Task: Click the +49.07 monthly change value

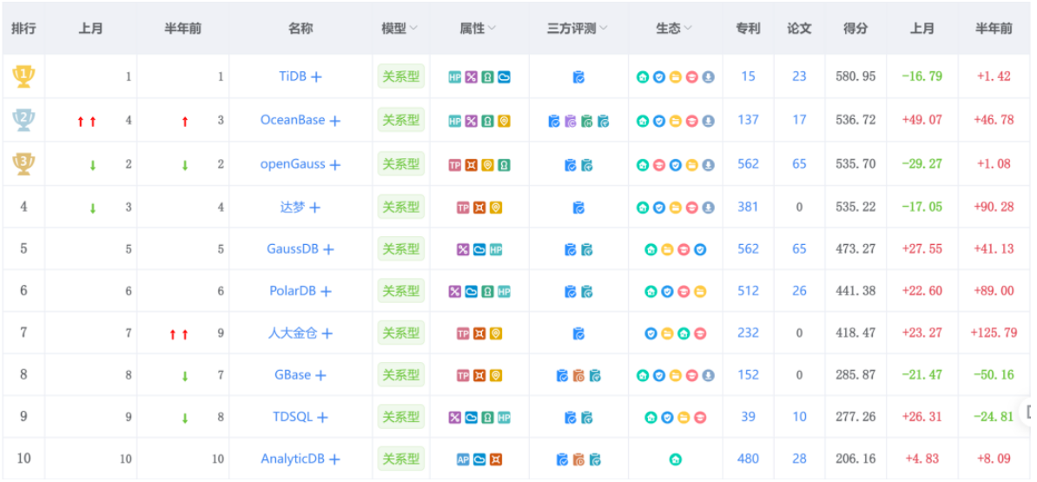Action: coord(922,120)
